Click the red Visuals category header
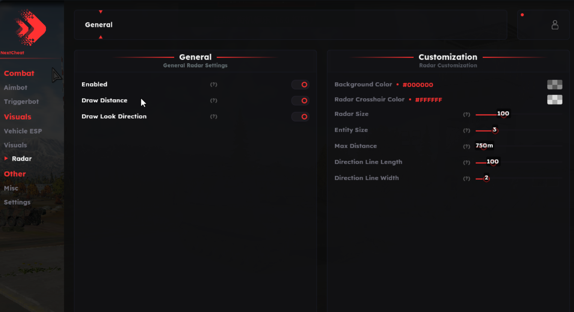The image size is (574, 312). 18,117
